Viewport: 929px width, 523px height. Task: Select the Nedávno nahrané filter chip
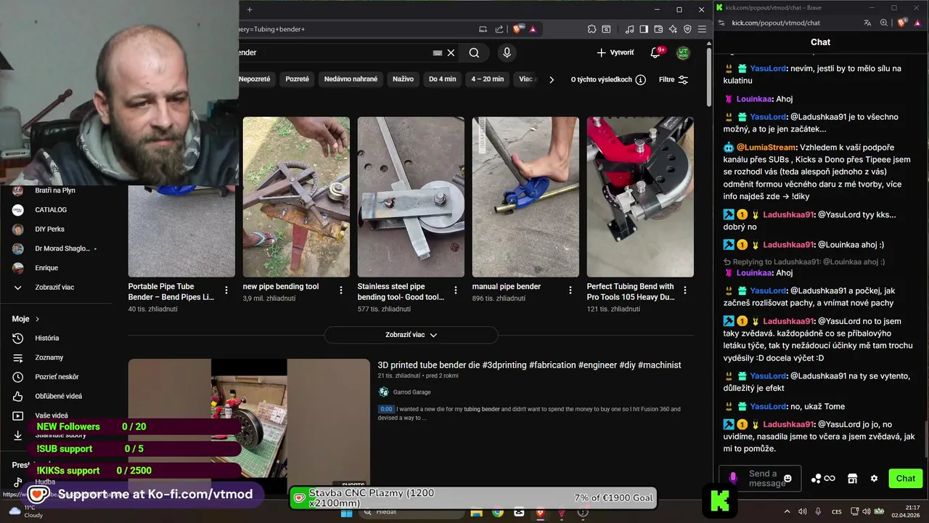point(351,79)
